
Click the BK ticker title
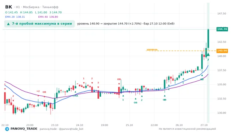(8, 7)
